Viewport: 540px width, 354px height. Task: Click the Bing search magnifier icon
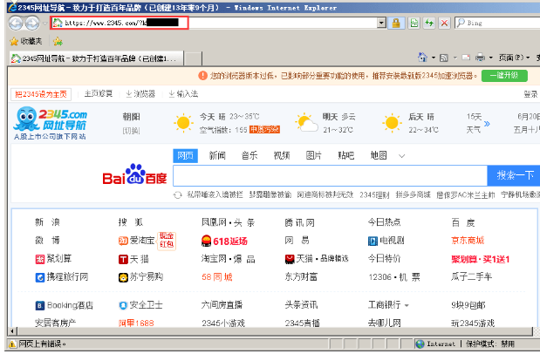pyautogui.click(x=460, y=23)
